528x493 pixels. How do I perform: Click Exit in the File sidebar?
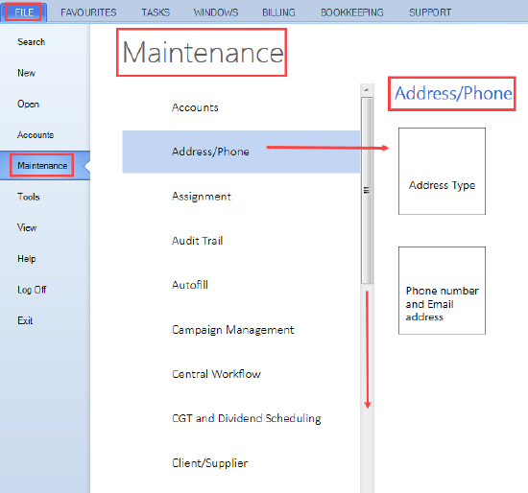click(25, 320)
